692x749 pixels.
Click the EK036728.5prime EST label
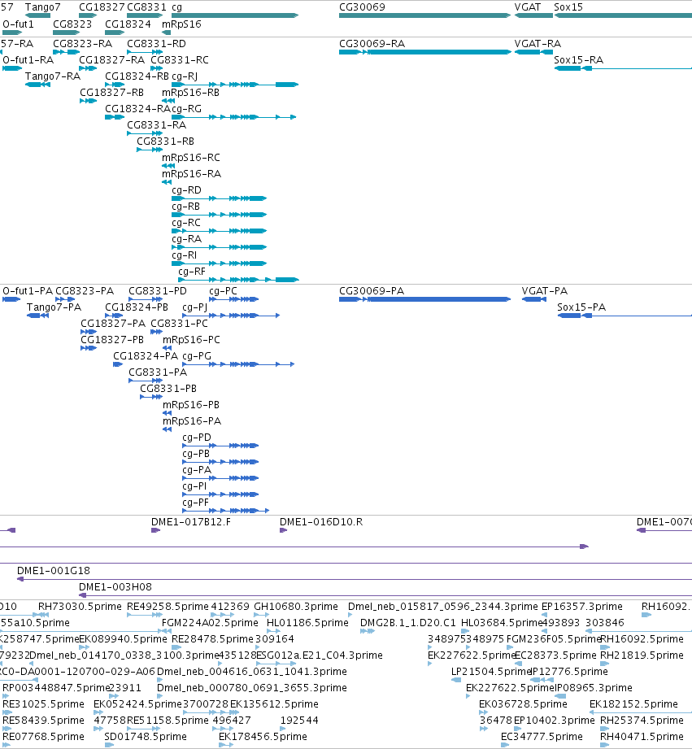pyautogui.click(x=524, y=703)
